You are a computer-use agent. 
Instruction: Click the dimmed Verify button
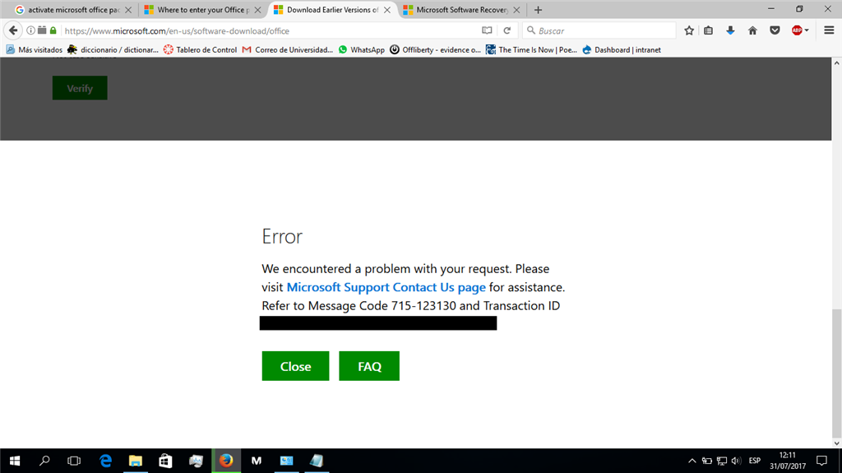(80, 88)
